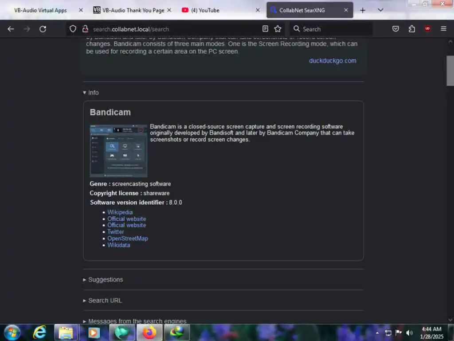
Task: Switch to the (4) YouTube tab
Action: 206,11
